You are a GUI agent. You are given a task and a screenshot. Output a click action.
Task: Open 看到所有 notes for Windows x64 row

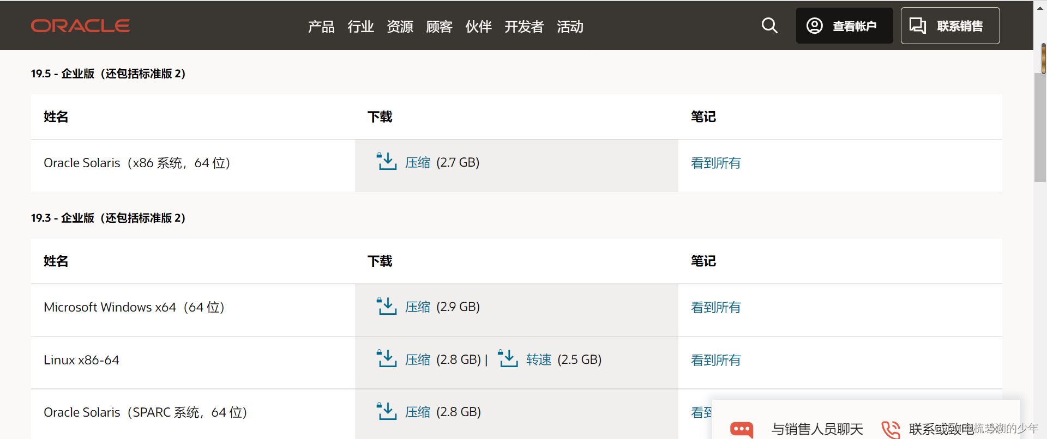coord(715,307)
